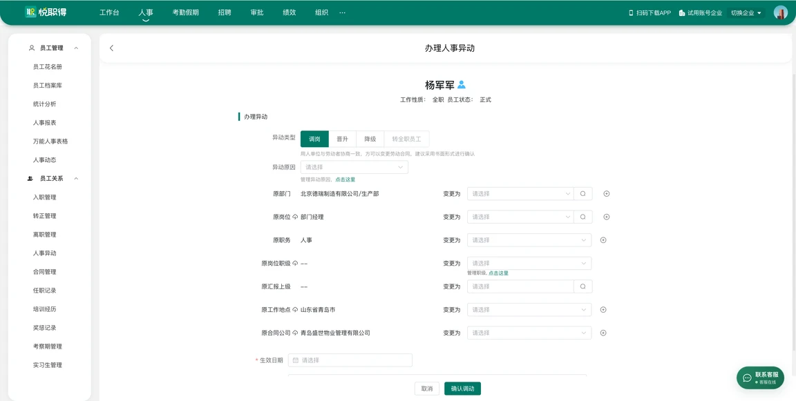
Task: Click plus icon in 原职务 row
Action: point(603,240)
